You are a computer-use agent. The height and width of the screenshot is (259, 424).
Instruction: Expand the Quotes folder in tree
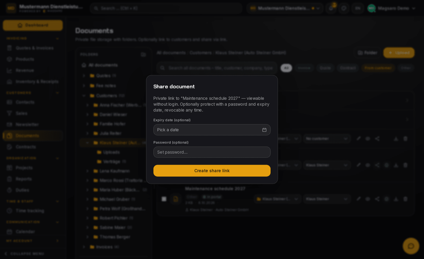(84, 76)
